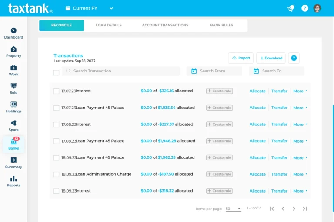
Task: Allocate the 17.07.23 Loan Payment transaction
Action: pos(257,108)
